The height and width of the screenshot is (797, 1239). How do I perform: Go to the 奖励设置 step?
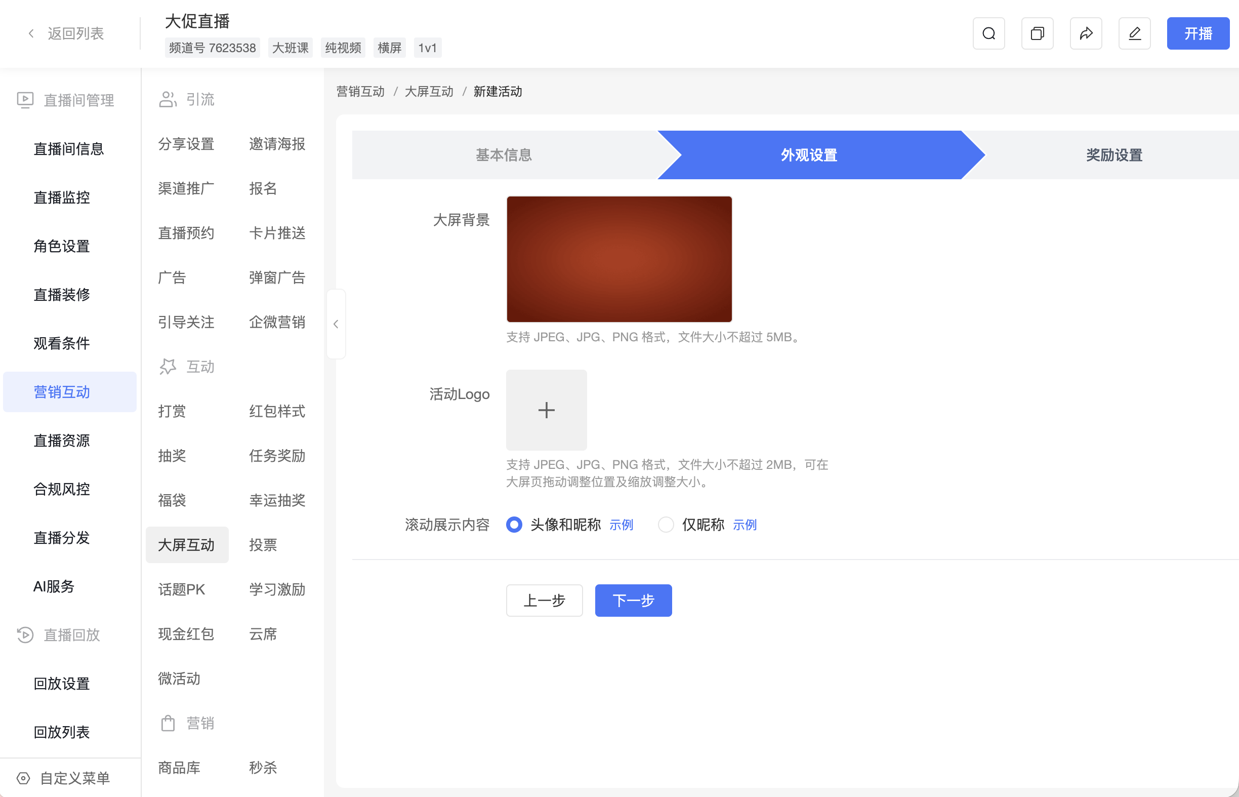1114,155
